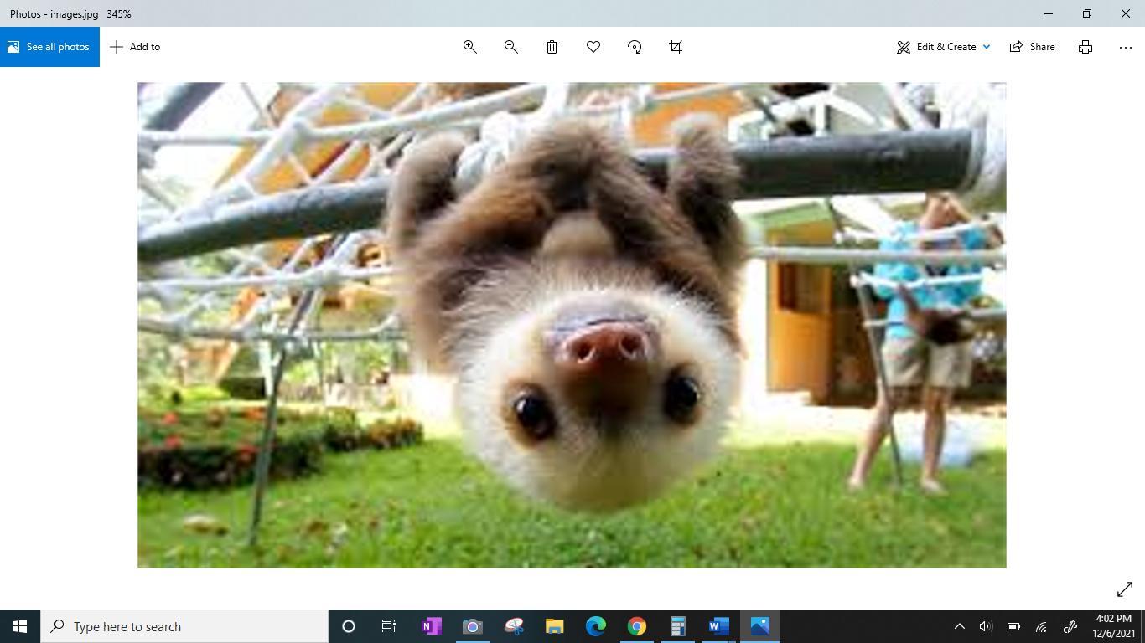Click the Type here to search box
The image size is (1145, 643).
184,626
